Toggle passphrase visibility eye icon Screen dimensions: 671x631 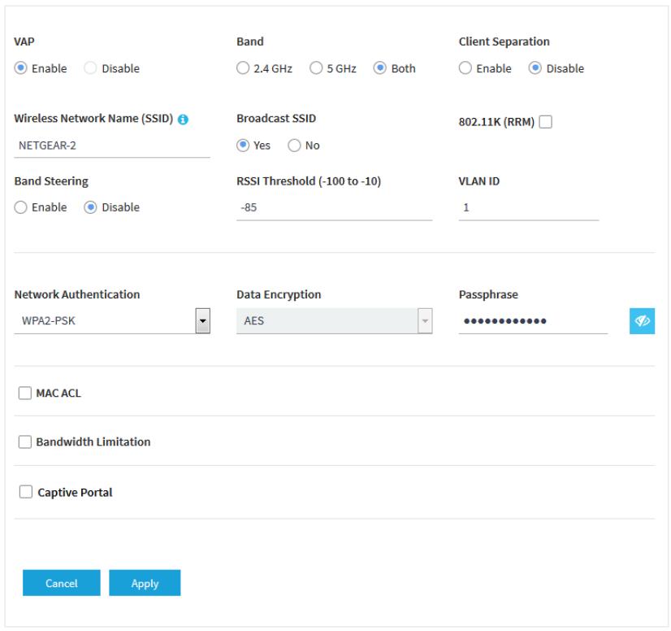(642, 321)
